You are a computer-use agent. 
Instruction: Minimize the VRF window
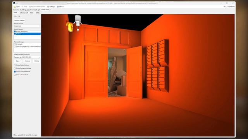click(221, 3)
